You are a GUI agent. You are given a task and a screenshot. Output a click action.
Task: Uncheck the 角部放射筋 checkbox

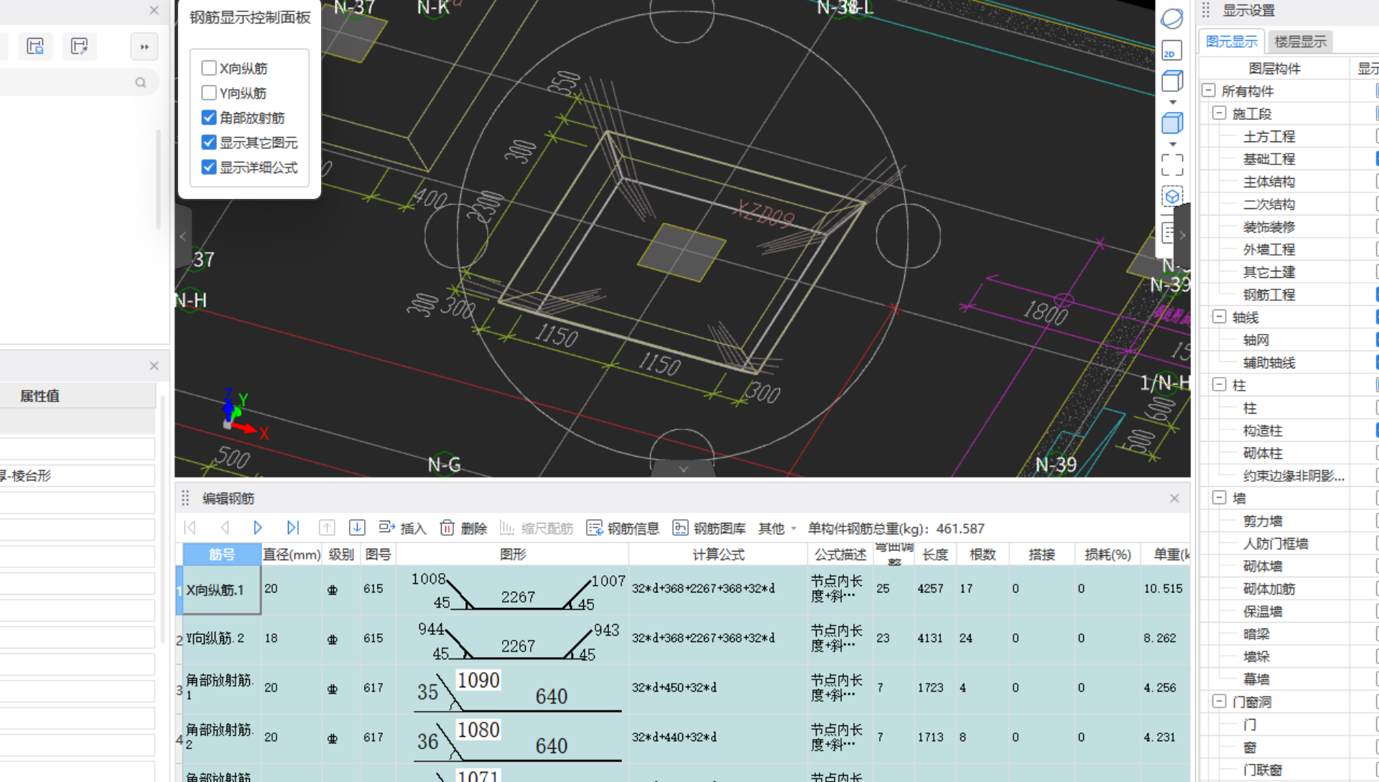[209, 117]
